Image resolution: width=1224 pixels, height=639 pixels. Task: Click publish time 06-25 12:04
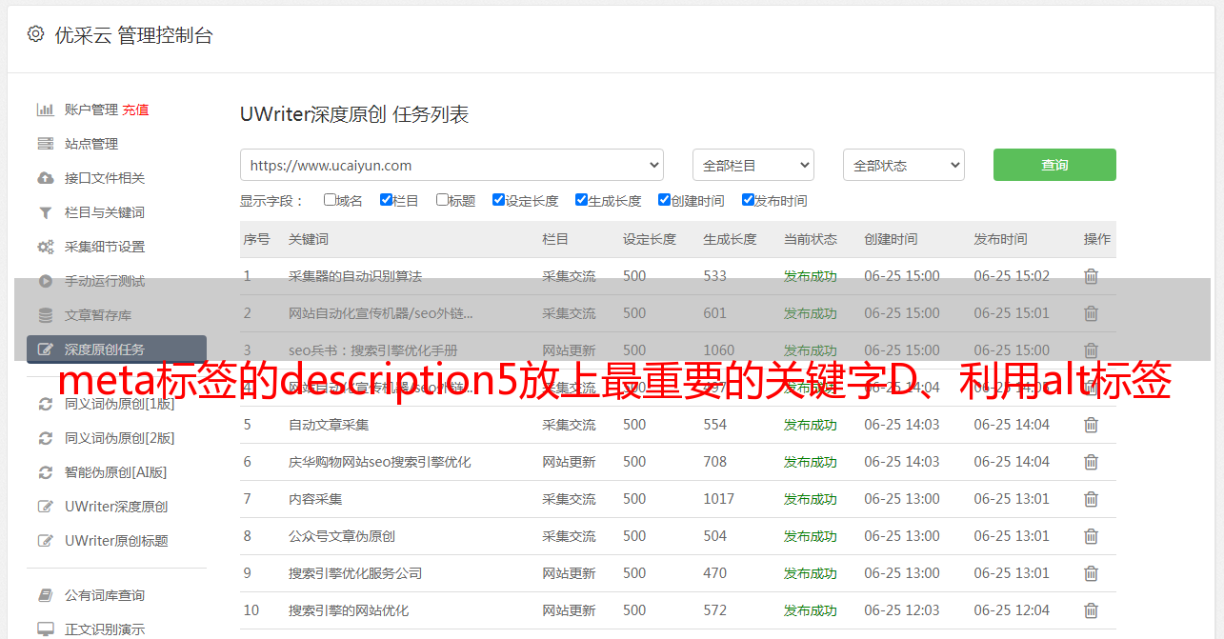point(1012,610)
